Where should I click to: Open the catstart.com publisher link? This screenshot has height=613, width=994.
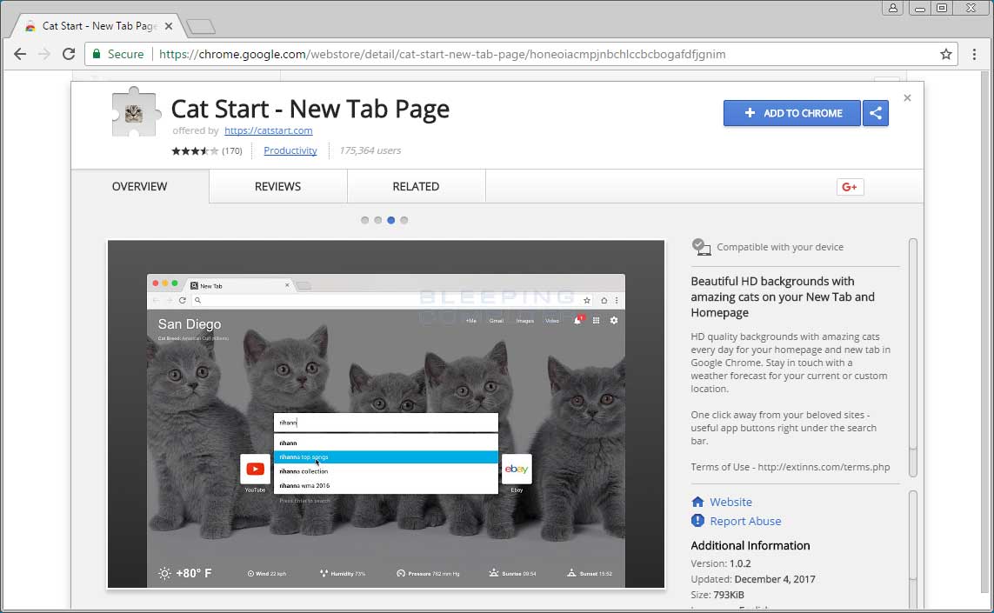[268, 130]
